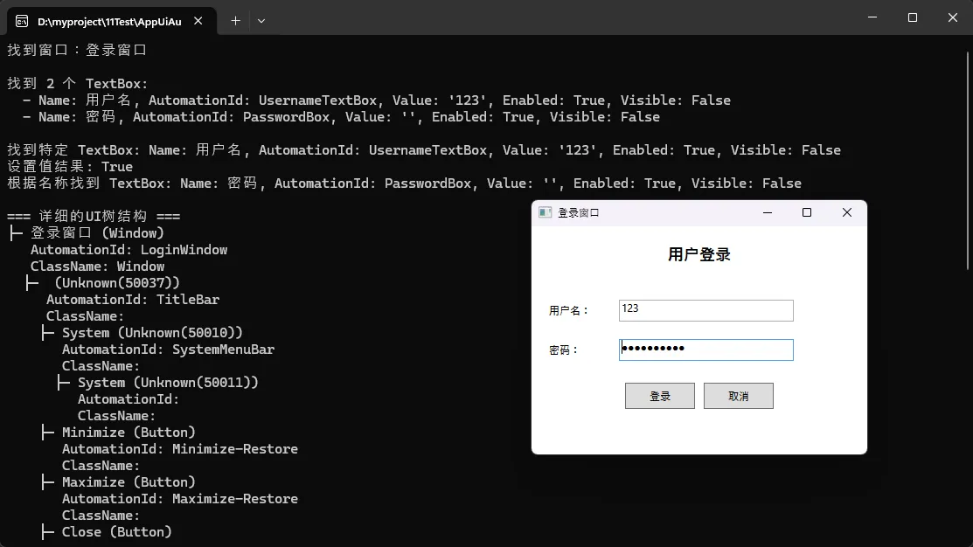This screenshot has height=547, width=973.
Task: Expand the terminal profile dropdown chevron
Action: click(261, 21)
